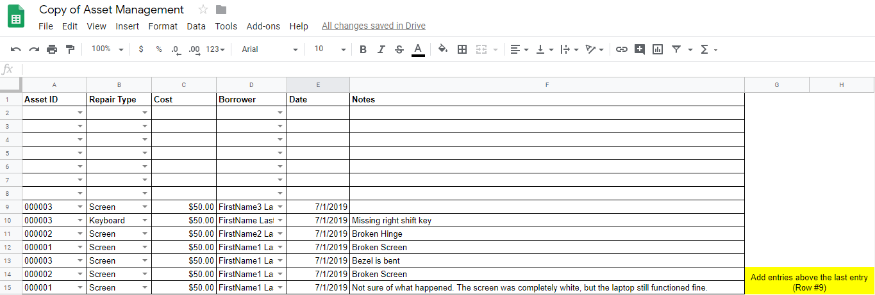The width and height of the screenshot is (875, 295).
Task: Toggle strikethrough formatting
Action: click(399, 49)
